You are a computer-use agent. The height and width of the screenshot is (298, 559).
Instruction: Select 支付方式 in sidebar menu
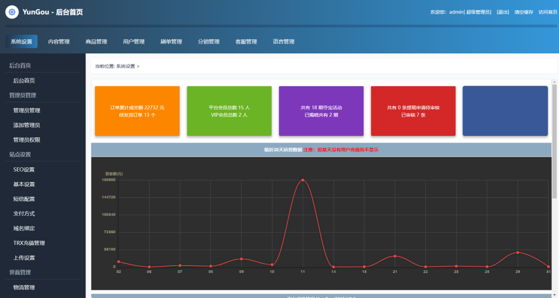tap(24, 214)
